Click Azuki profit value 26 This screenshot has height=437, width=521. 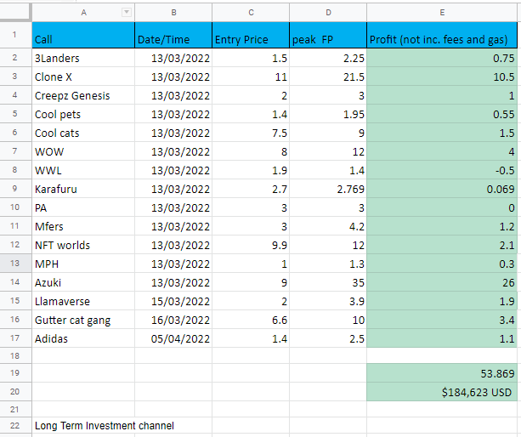pos(442,282)
